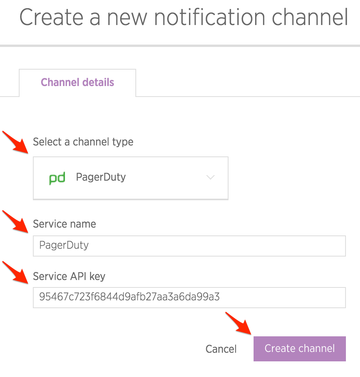Click the PagerDuty text beside the pd logo

click(101, 178)
